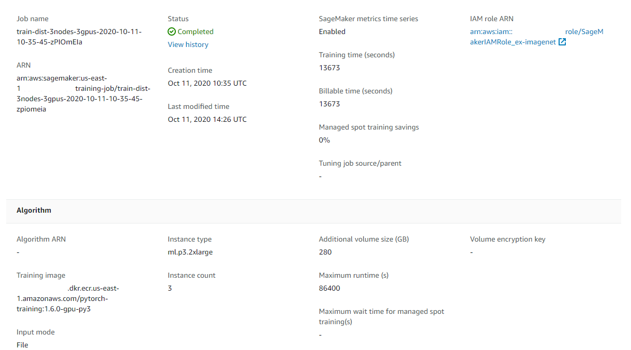This screenshot has width=631, height=350.
Task: Click the Billable time (seconds) label
Action: point(355,91)
